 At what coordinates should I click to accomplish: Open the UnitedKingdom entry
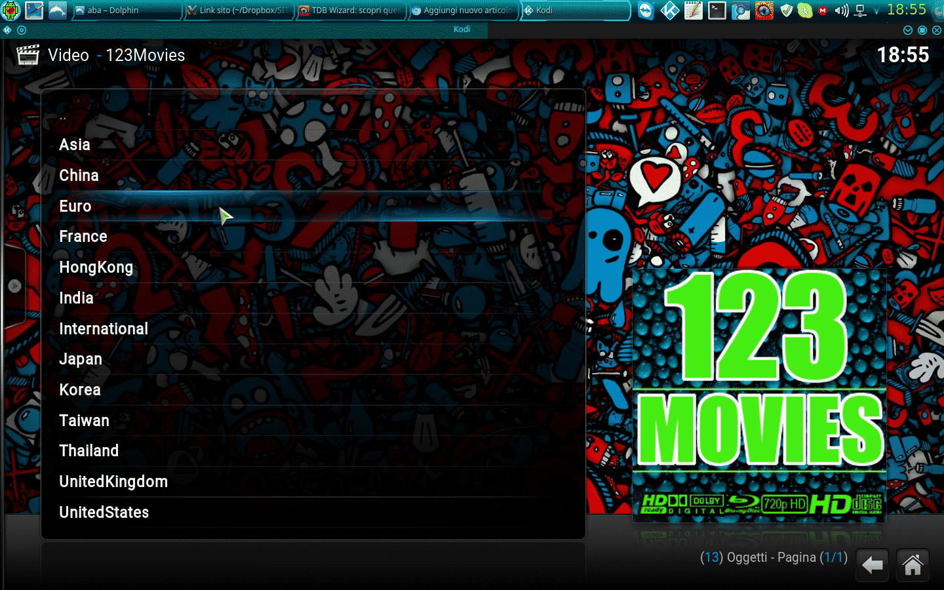click(x=313, y=482)
